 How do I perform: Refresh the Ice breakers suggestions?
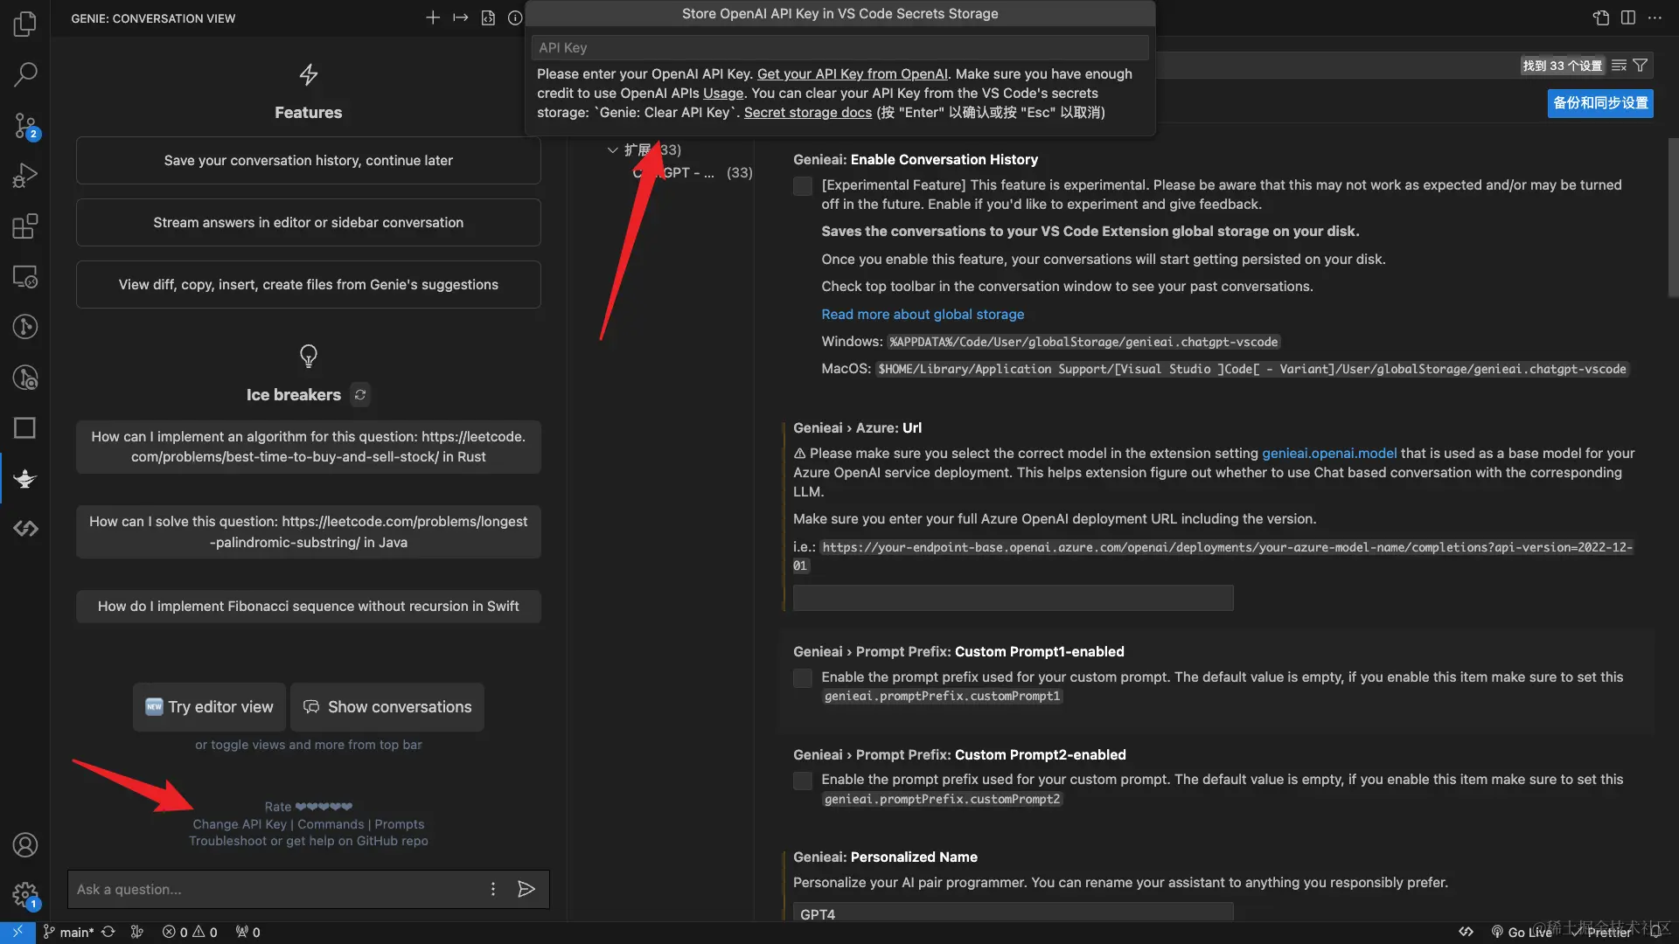pos(360,394)
